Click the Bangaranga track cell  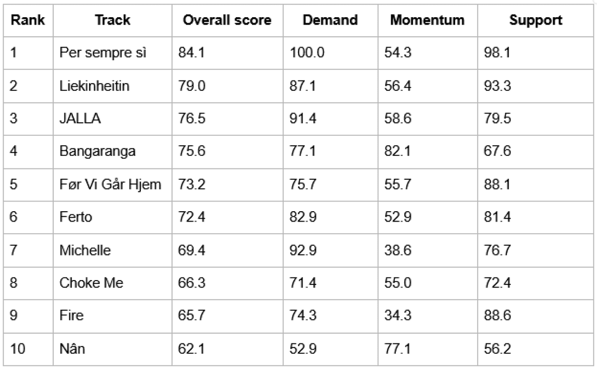[x=97, y=152]
